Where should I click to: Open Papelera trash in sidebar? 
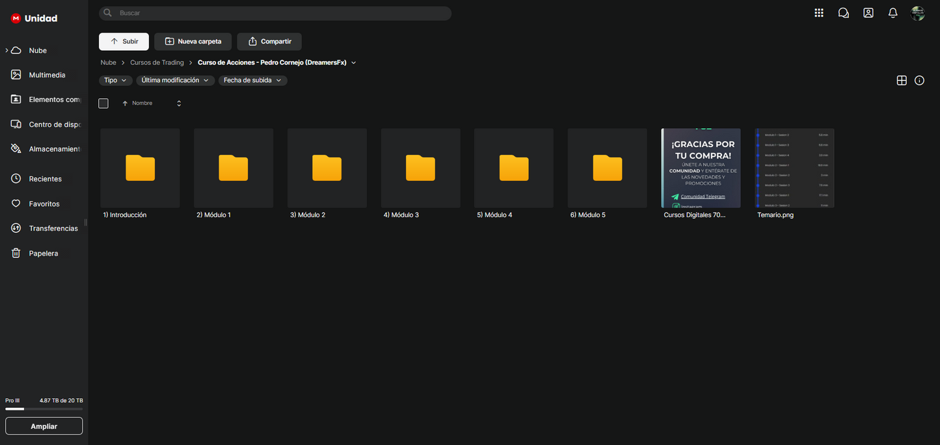(x=43, y=253)
